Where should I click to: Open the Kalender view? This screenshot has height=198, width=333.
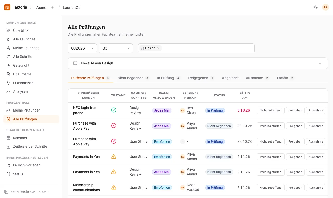click(x=31, y=138)
